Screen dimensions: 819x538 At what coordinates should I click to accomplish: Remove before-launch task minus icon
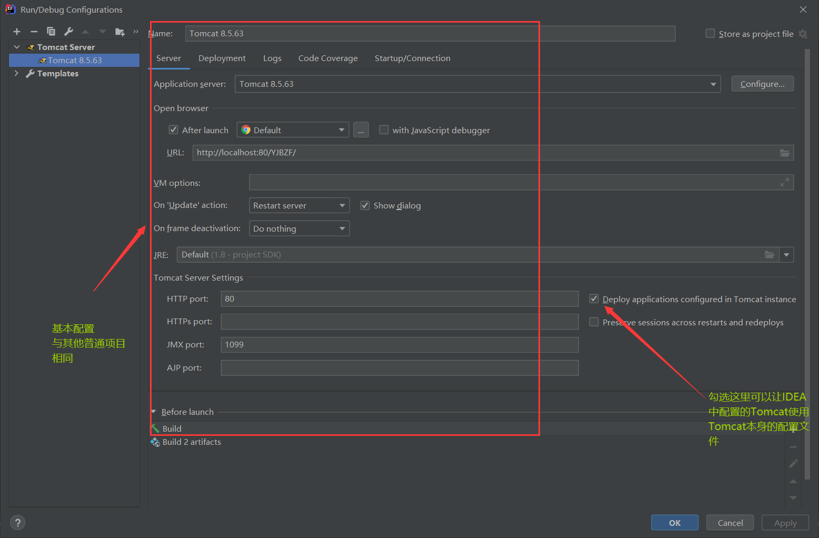[793, 447]
